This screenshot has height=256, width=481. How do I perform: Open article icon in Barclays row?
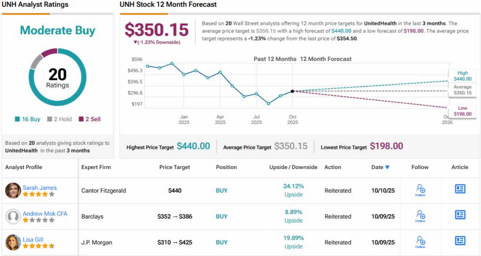click(460, 215)
